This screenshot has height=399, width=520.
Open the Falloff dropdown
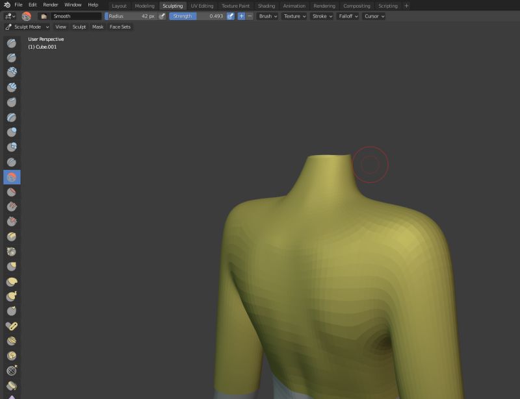[347, 16]
